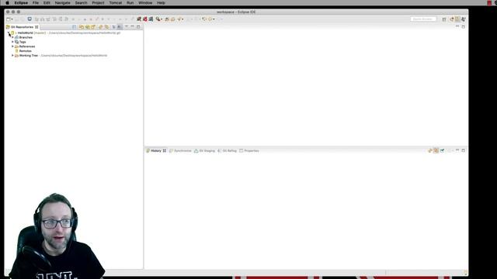Open the Navigate menu
497x279 pixels.
point(63,3)
